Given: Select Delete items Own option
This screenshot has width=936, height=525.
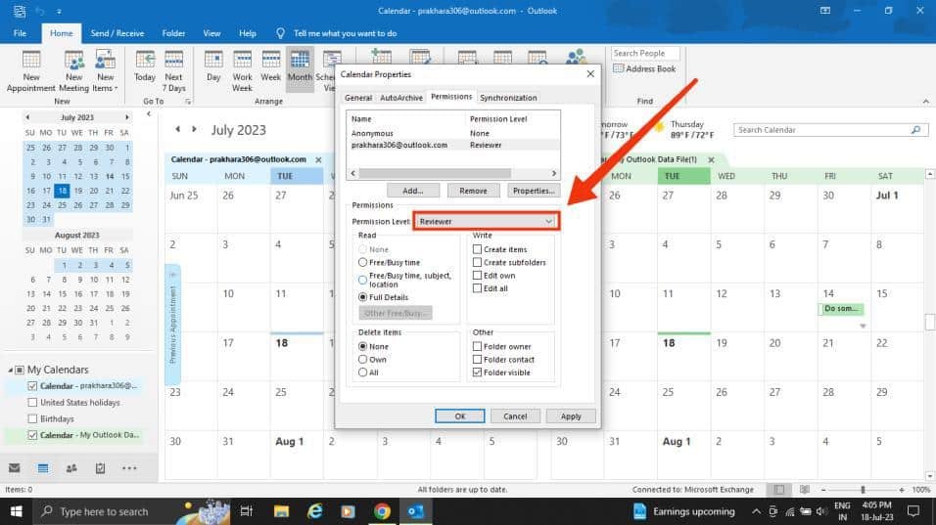Looking at the screenshot, I should click(362, 360).
